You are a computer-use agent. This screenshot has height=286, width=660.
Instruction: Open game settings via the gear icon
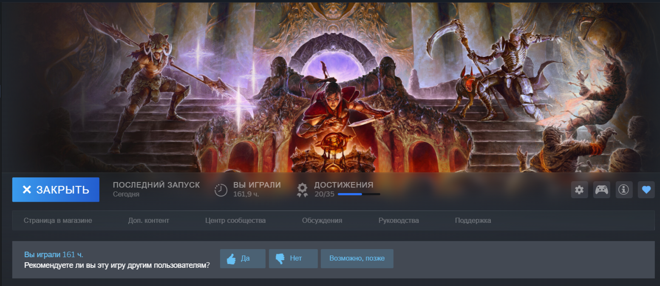[x=579, y=190]
